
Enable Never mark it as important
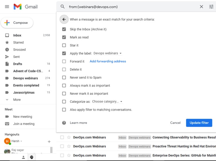point(64,94)
